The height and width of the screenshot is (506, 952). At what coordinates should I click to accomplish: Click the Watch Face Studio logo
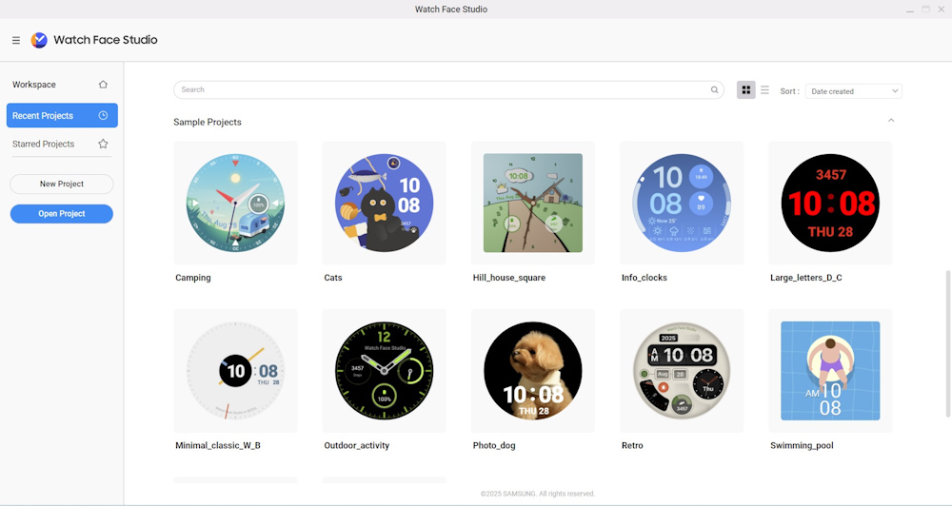39,40
